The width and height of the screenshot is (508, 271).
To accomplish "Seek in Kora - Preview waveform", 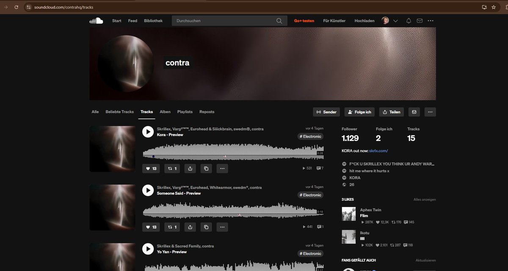I will pos(233,152).
